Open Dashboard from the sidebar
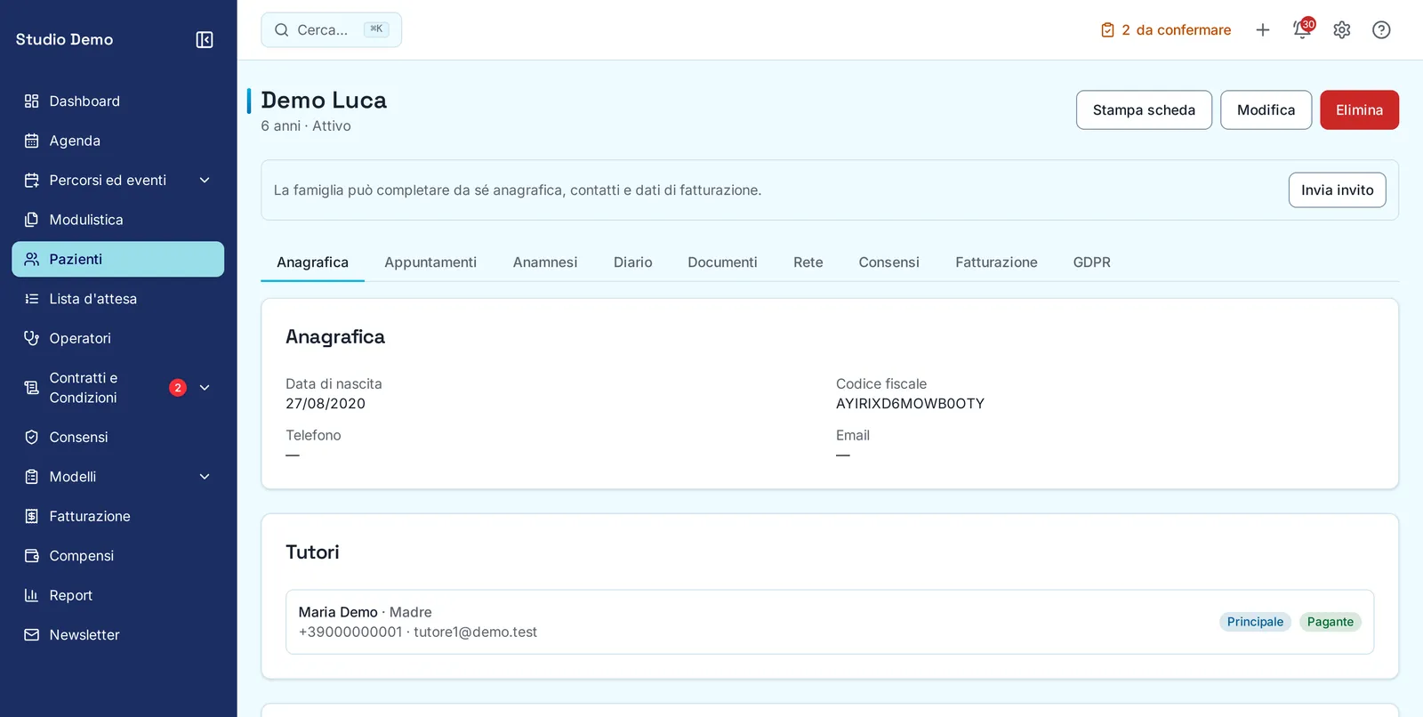The height and width of the screenshot is (717, 1423). (118, 101)
